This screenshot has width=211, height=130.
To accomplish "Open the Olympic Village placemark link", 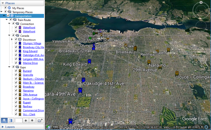I will 32,43.
